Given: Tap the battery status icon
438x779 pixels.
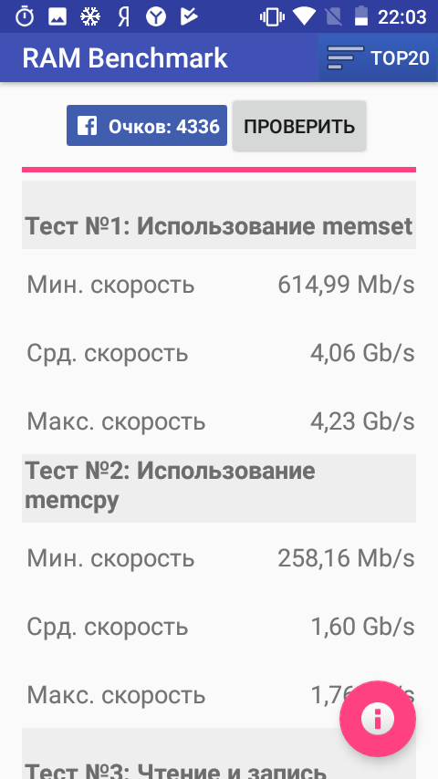Looking at the screenshot, I should [x=361, y=17].
